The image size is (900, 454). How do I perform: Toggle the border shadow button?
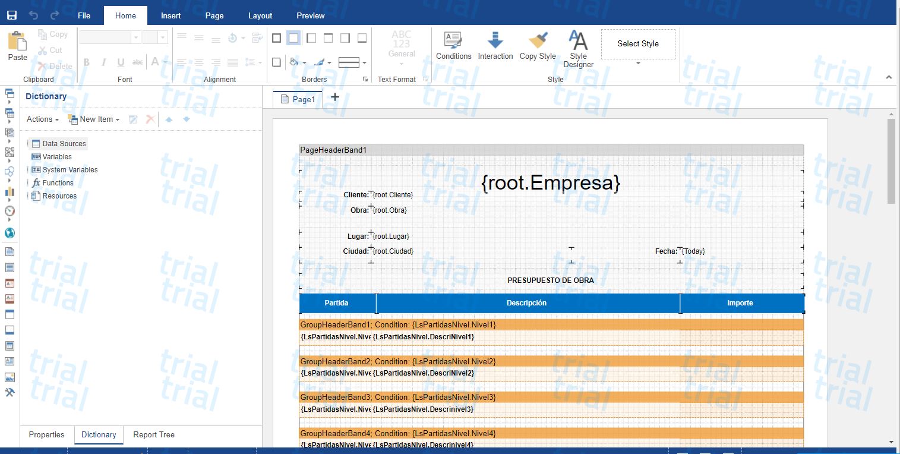(x=276, y=62)
